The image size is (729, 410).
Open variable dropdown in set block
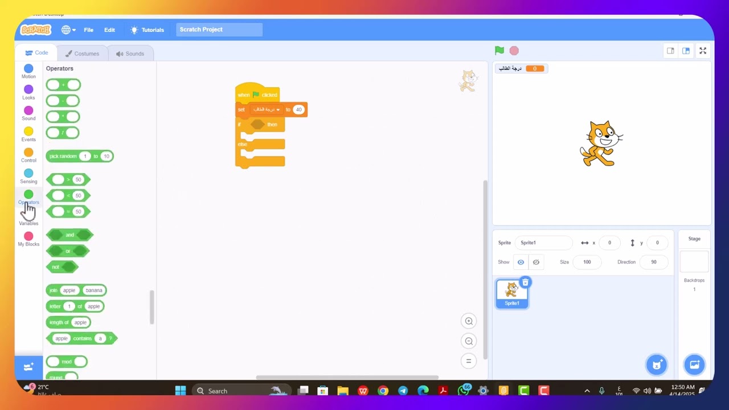click(x=267, y=109)
